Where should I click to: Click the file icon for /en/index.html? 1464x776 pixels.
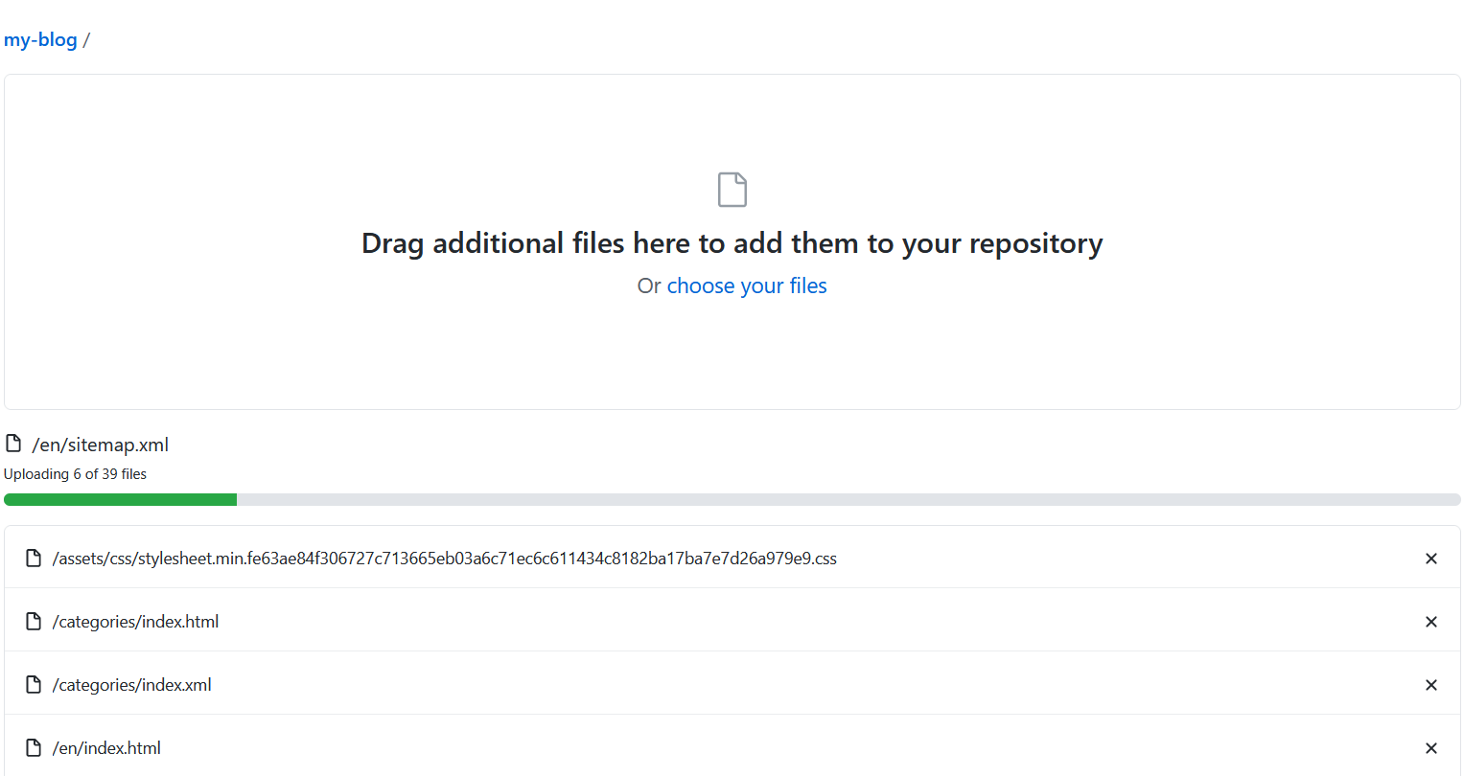coord(34,748)
